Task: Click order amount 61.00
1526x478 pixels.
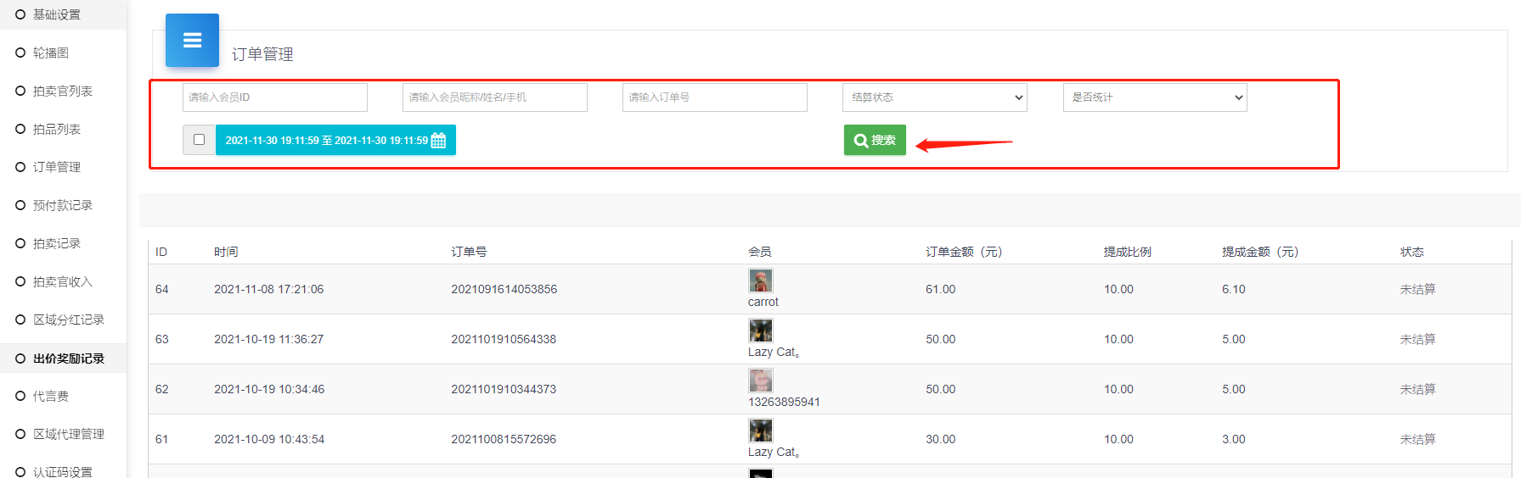Action: pyautogui.click(x=940, y=289)
